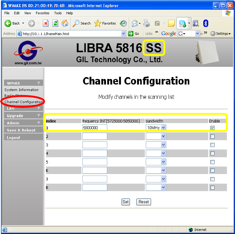Click the Forward arrow icon
This screenshot has height=234, width=235.
tap(31, 23)
